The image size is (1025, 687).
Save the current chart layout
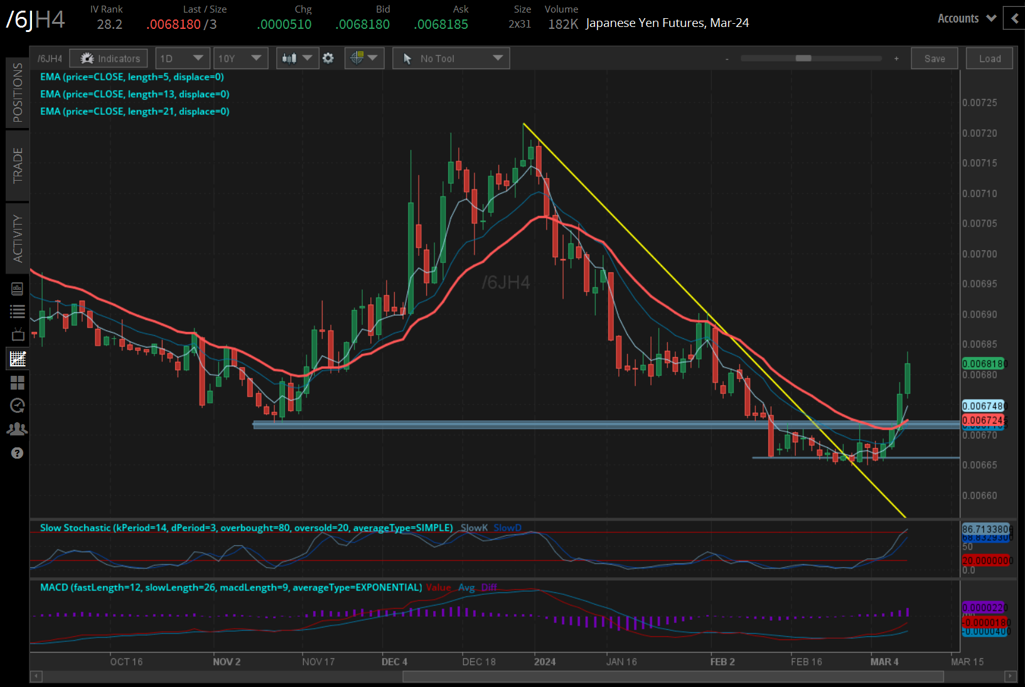934,58
